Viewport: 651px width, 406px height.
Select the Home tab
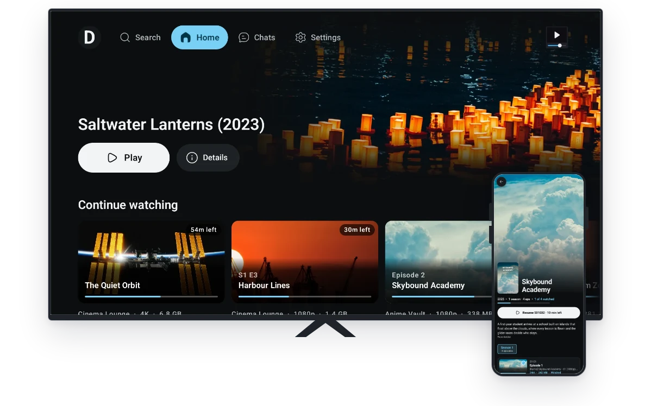point(199,37)
